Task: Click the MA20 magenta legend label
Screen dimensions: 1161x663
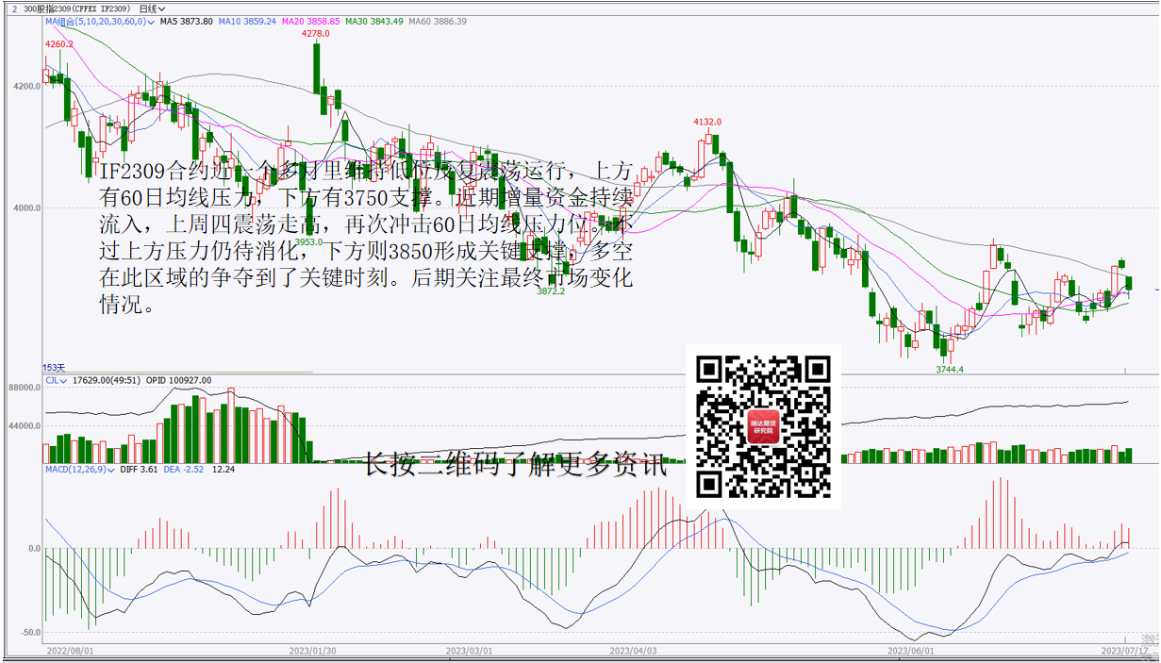Action: (x=310, y=21)
